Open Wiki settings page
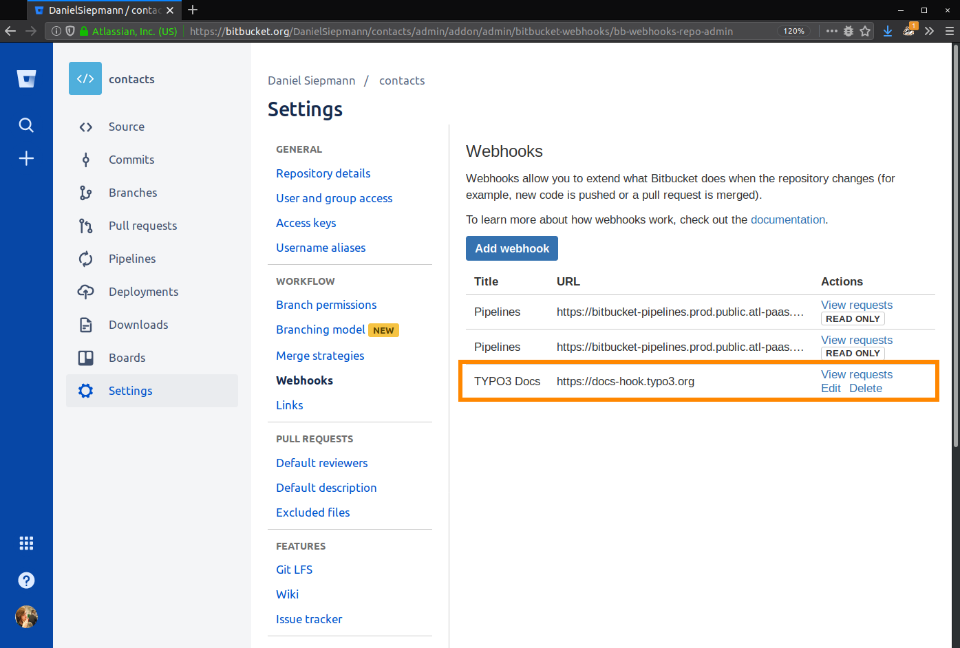Screen dimensions: 960x648 click(288, 594)
